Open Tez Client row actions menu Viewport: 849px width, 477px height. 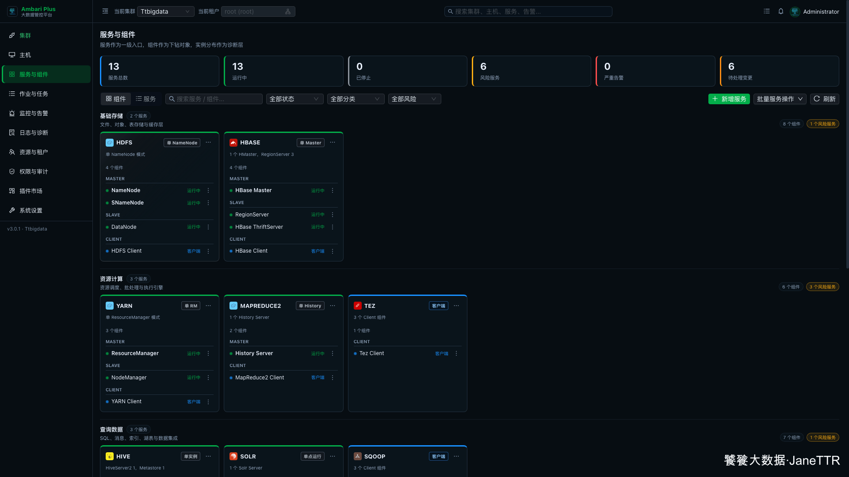(456, 353)
